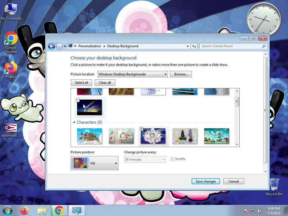Open Action Center flag tray icon
Image resolution: width=288 pixels, height=216 pixels.
(x=246, y=211)
